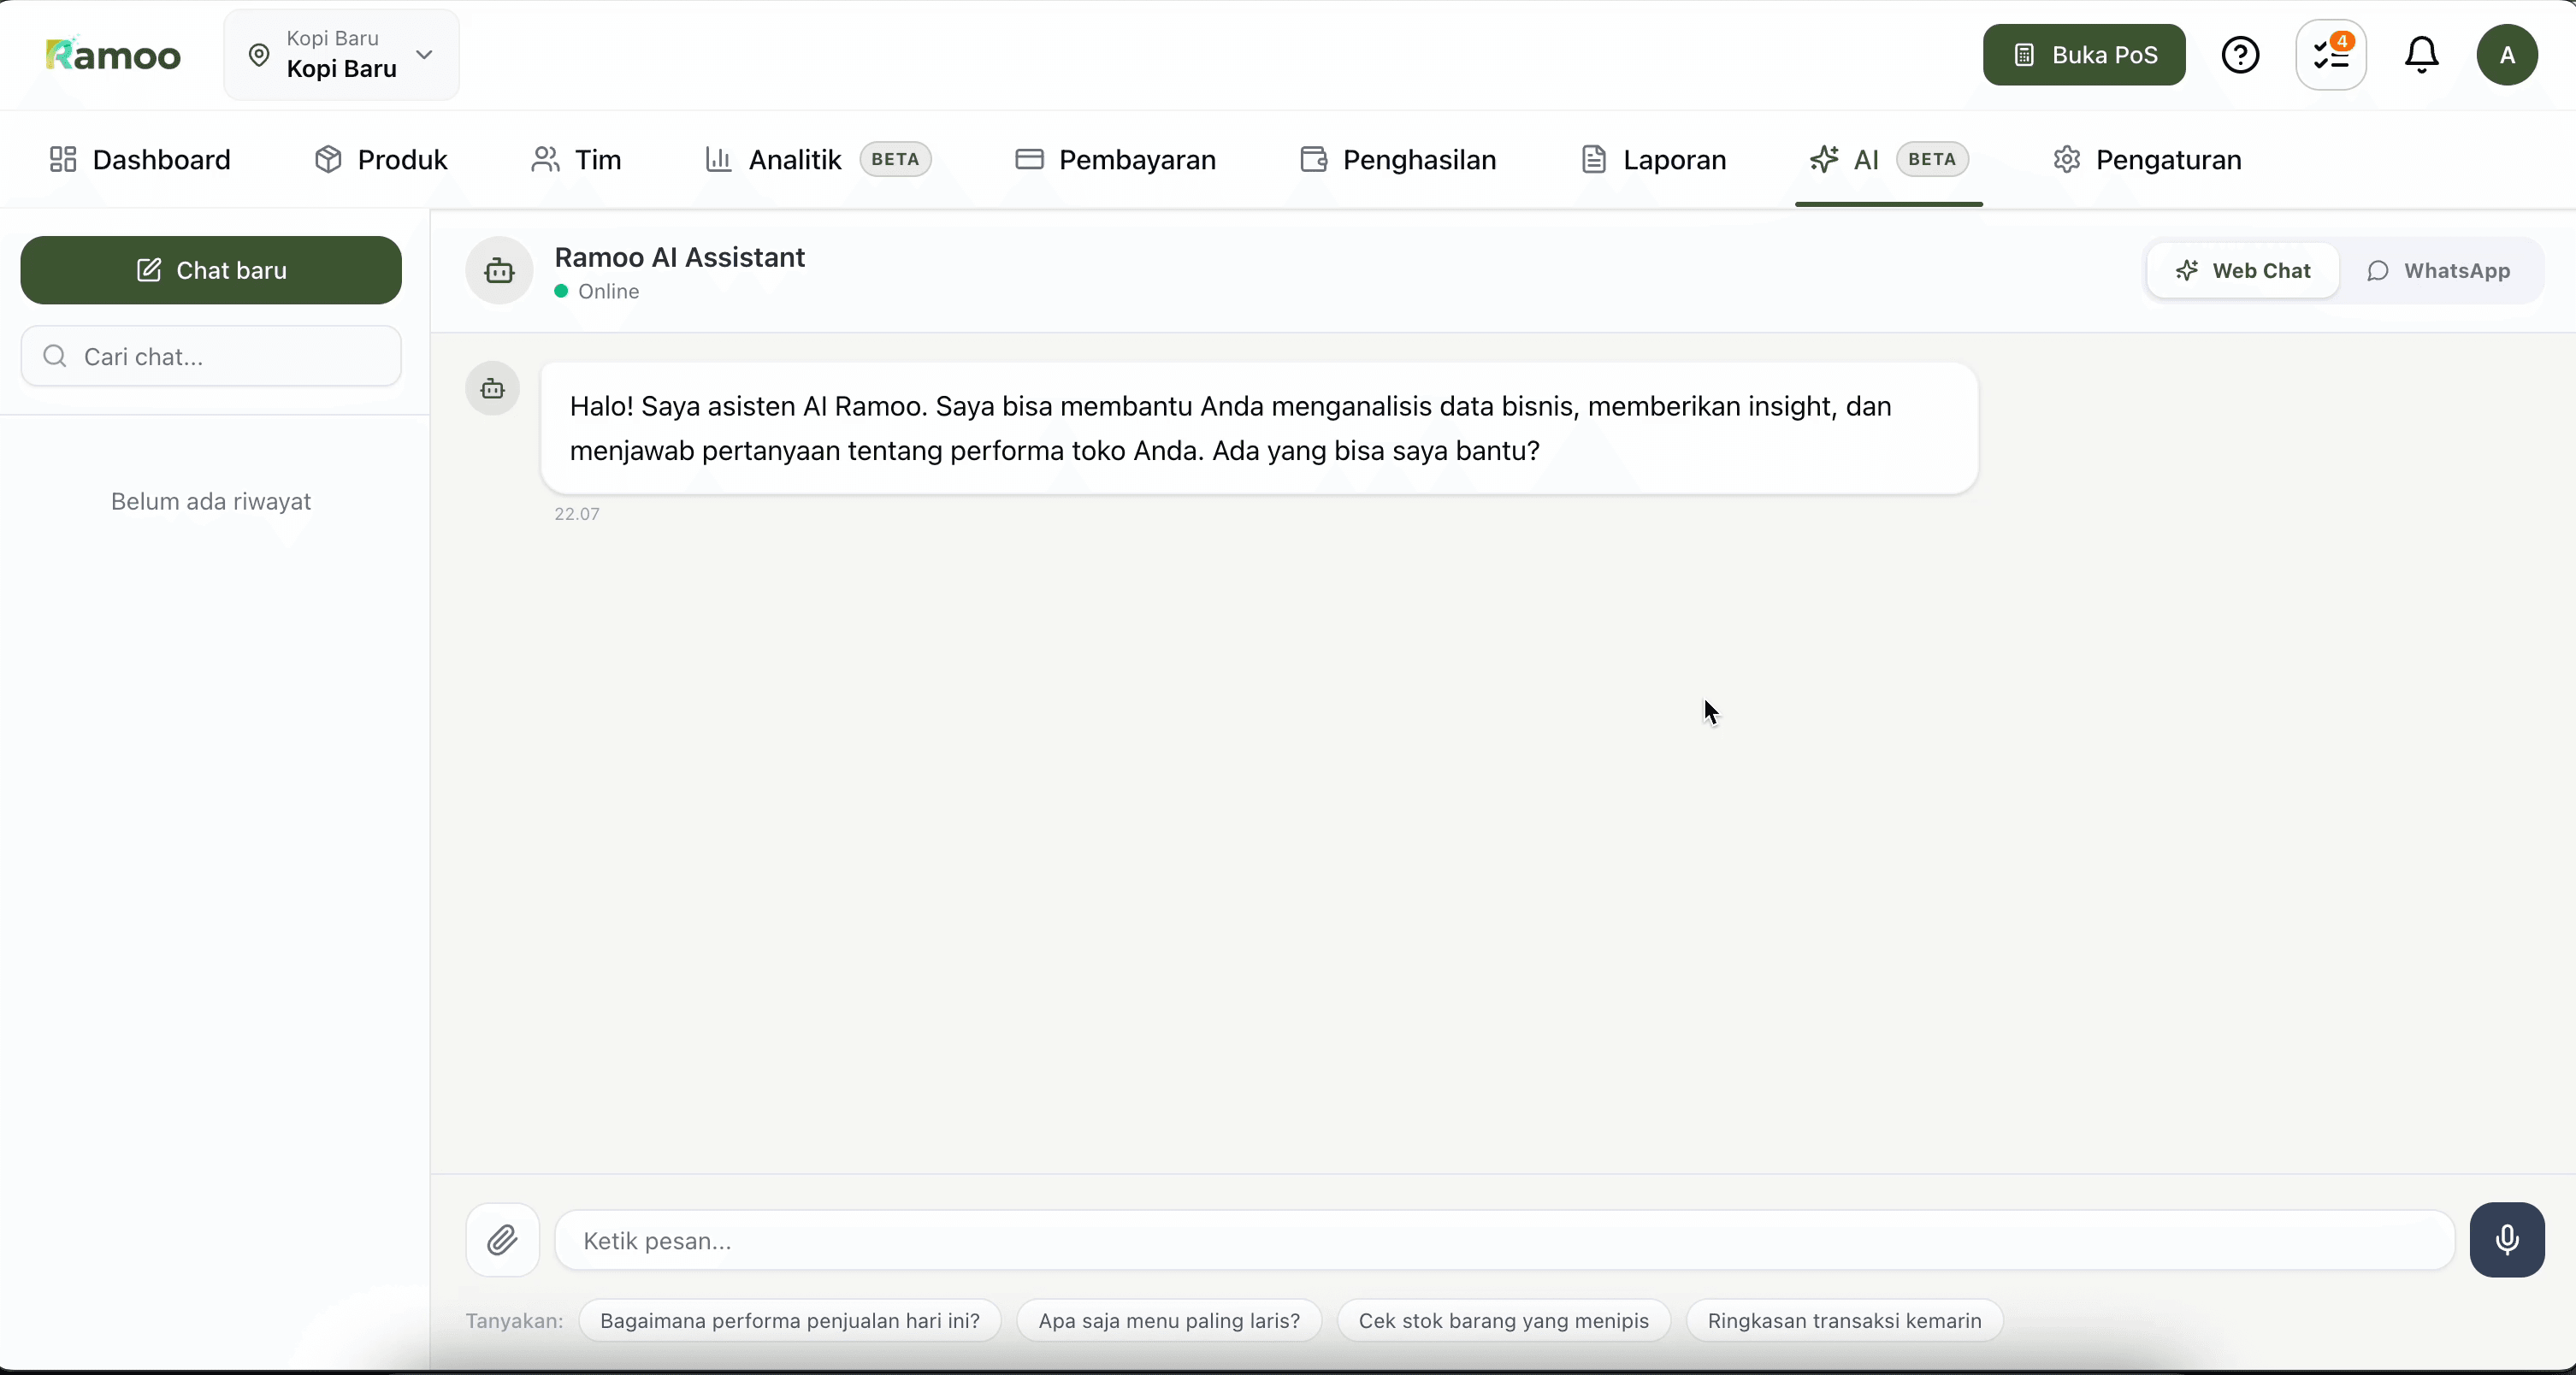Image resolution: width=2576 pixels, height=1375 pixels.
Task: Click the Ramoo logo
Action: pyautogui.click(x=112, y=54)
